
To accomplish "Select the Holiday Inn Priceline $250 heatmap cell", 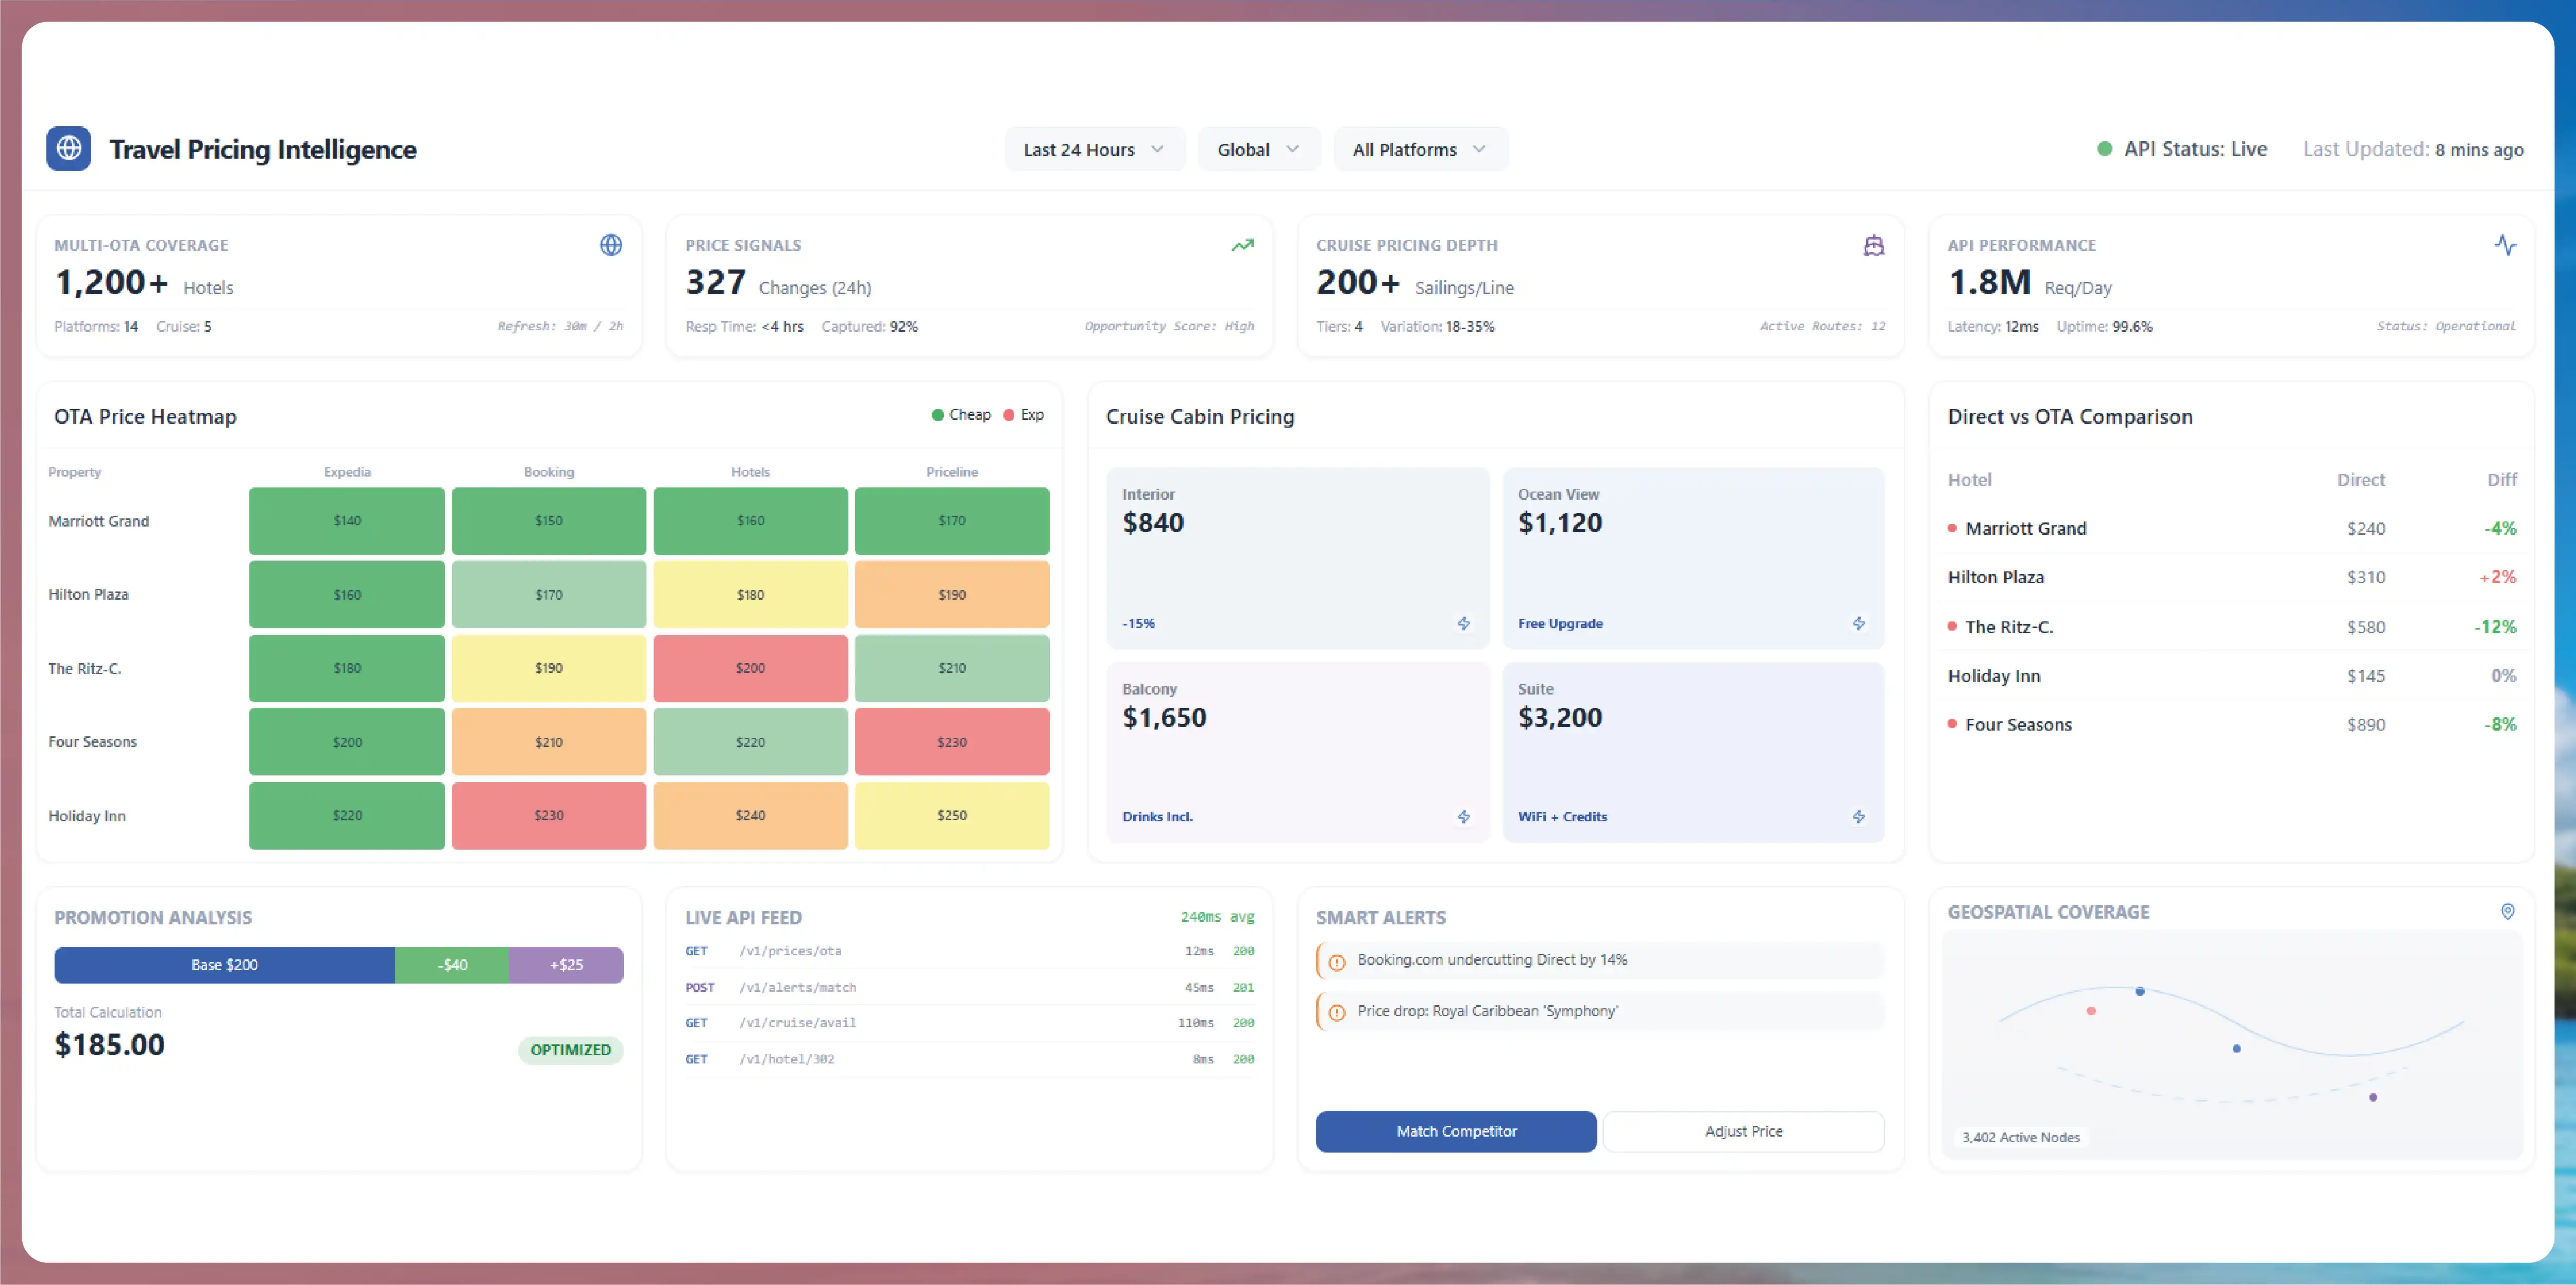I will [x=952, y=816].
